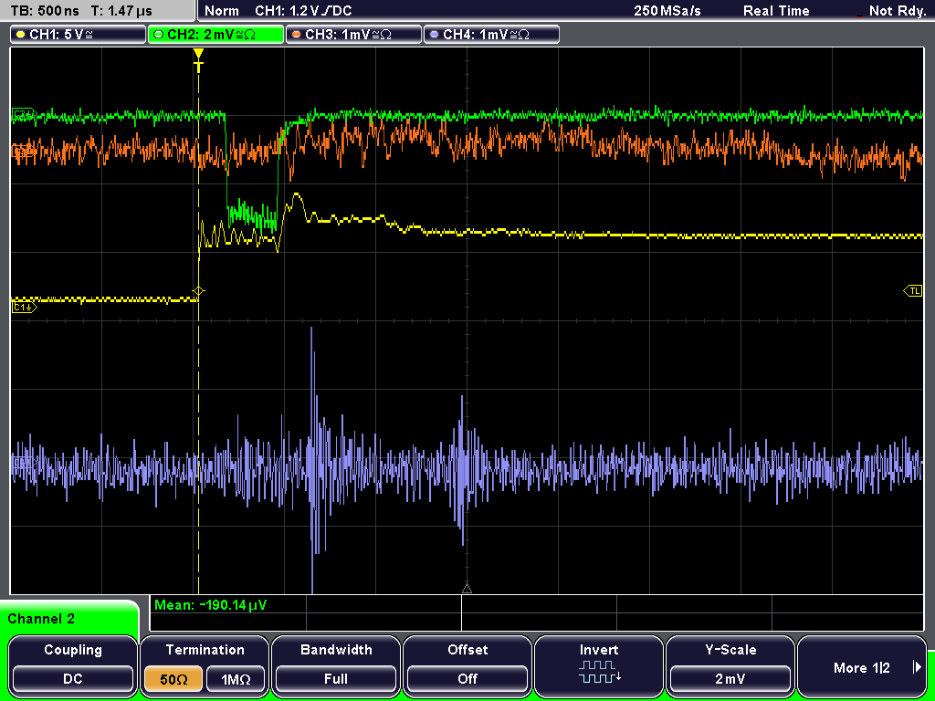
Task: Click the C2 ground reference marker
Action: pos(24,113)
